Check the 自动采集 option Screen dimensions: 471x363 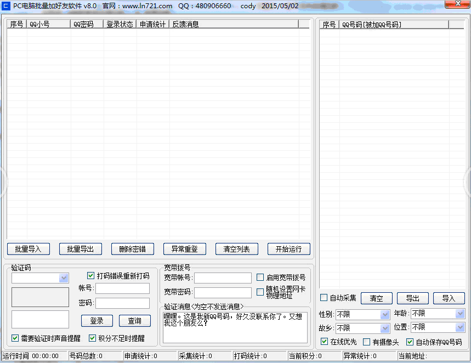click(x=324, y=298)
